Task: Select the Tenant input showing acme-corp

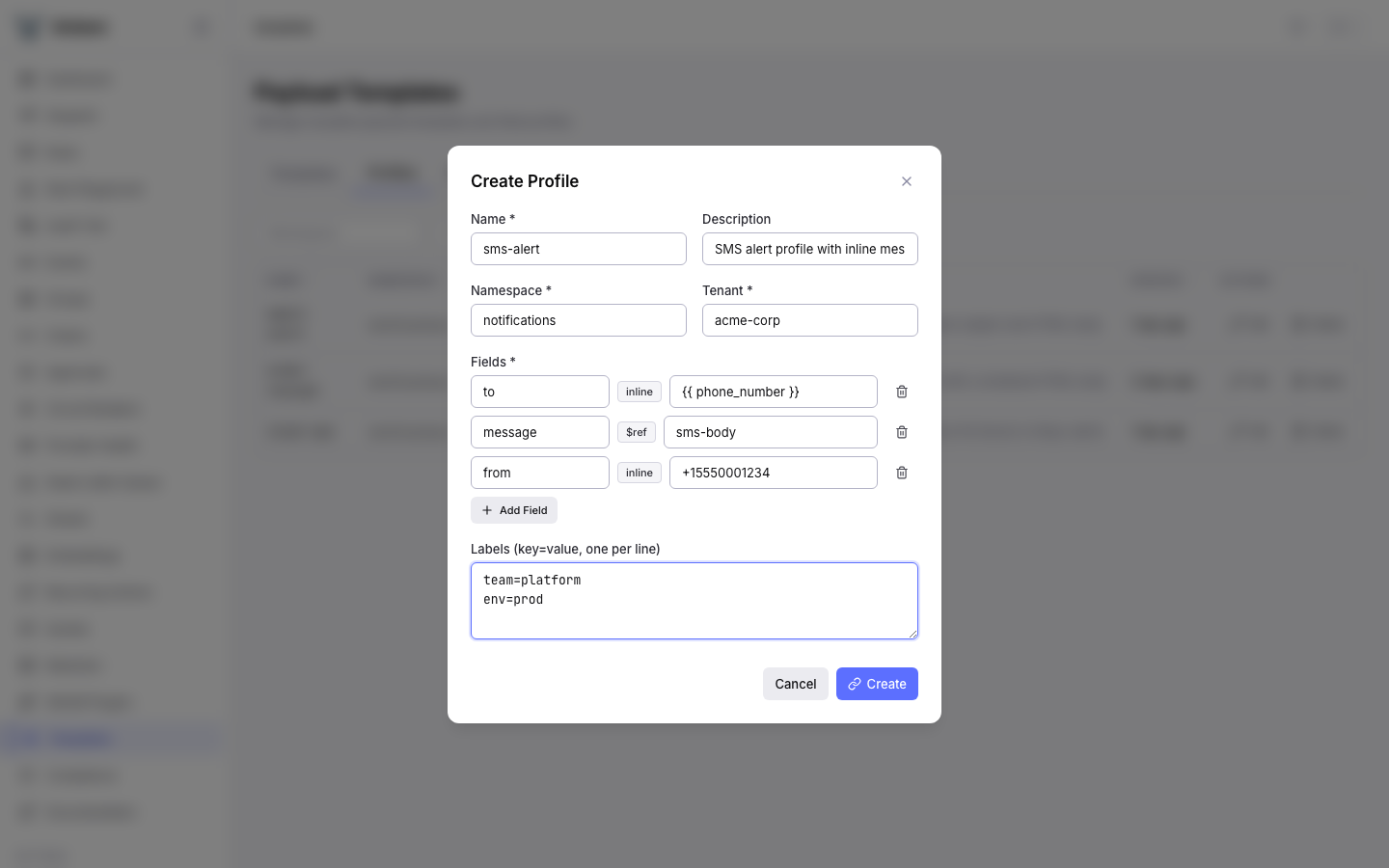Action: (x=809, y=320)
